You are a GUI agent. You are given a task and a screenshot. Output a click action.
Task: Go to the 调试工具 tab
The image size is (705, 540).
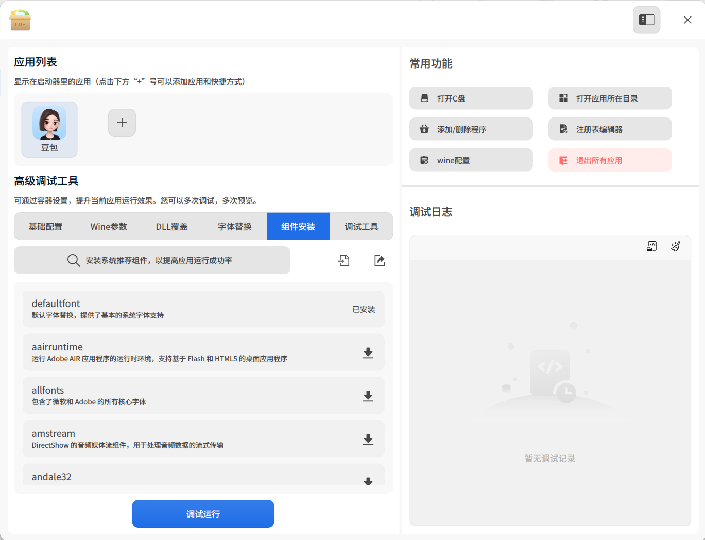tap(362, 227)
